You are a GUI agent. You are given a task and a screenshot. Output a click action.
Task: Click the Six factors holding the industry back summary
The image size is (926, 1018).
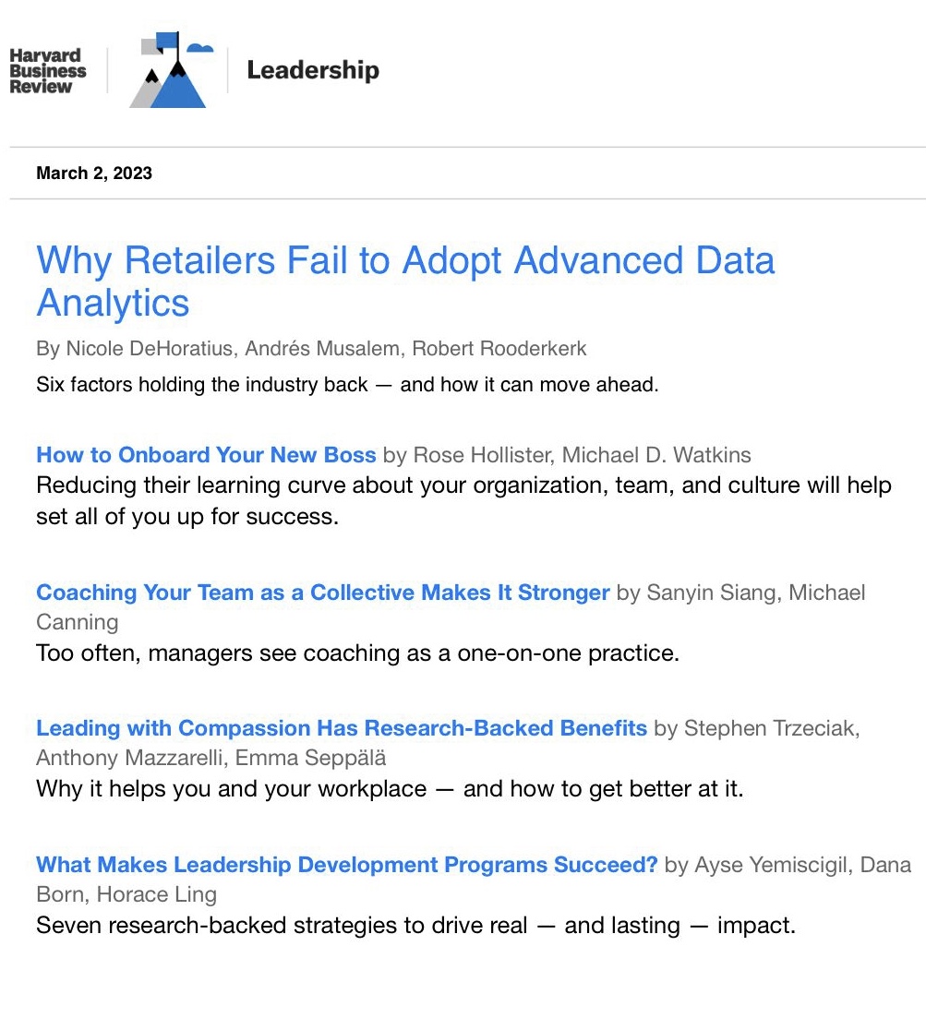coord(347,384)
